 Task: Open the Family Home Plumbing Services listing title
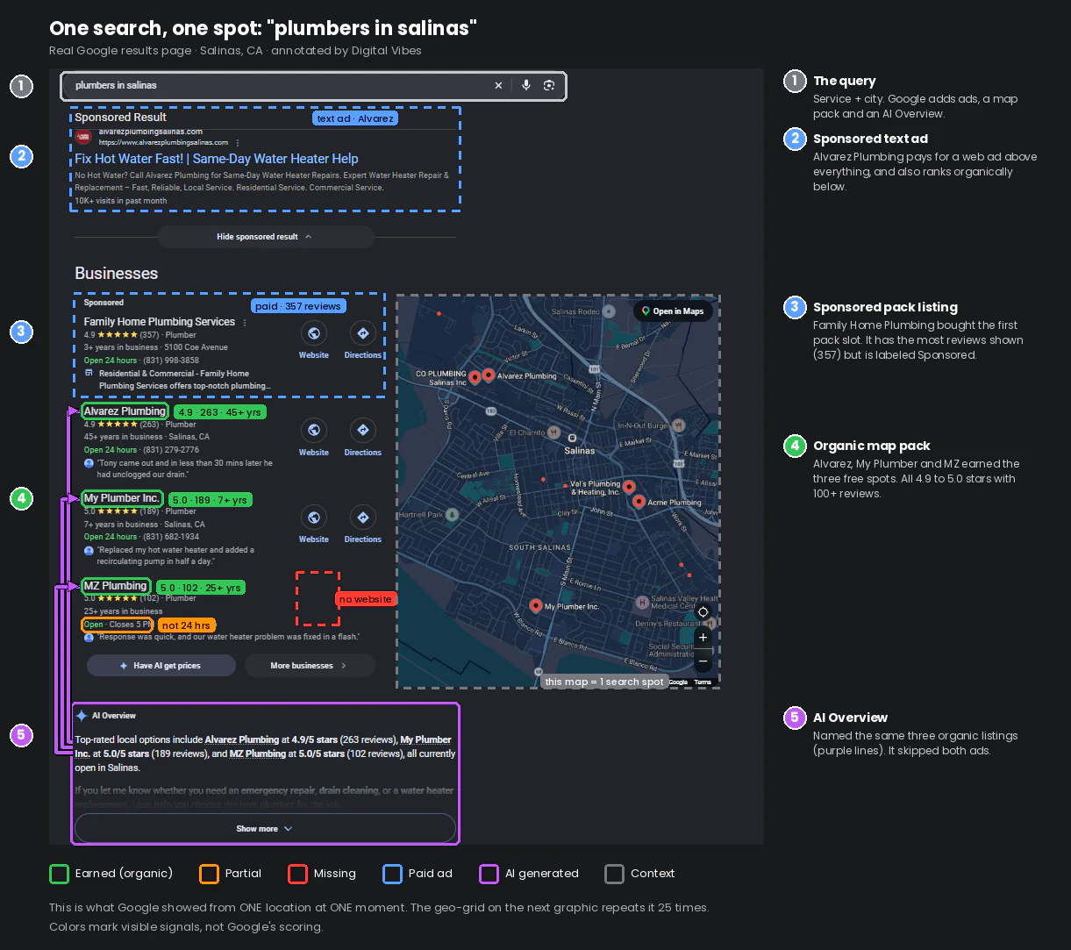click(x=160, y=322)
